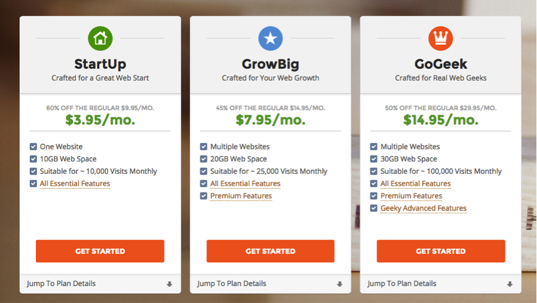The height and width of the screenshot is (303, 537).
Task: Click the GrowBig Jump To Plan Details arrow
Action: point(340,284)
